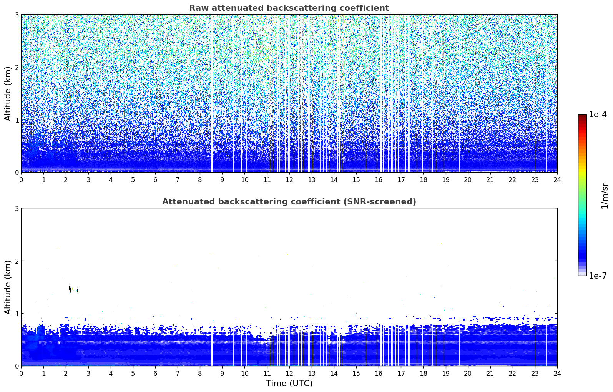The height and width of the screenshot is (392, 613).
Task: Click altitude tick '1' of the SNR-screened plot
Action: click(17, 314)
